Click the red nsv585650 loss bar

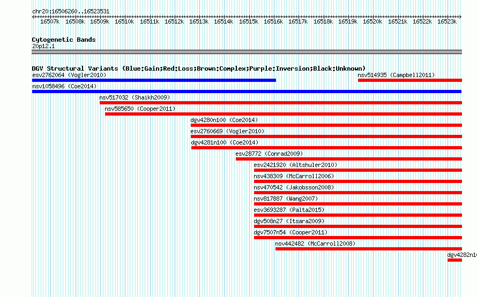(284, 114)
